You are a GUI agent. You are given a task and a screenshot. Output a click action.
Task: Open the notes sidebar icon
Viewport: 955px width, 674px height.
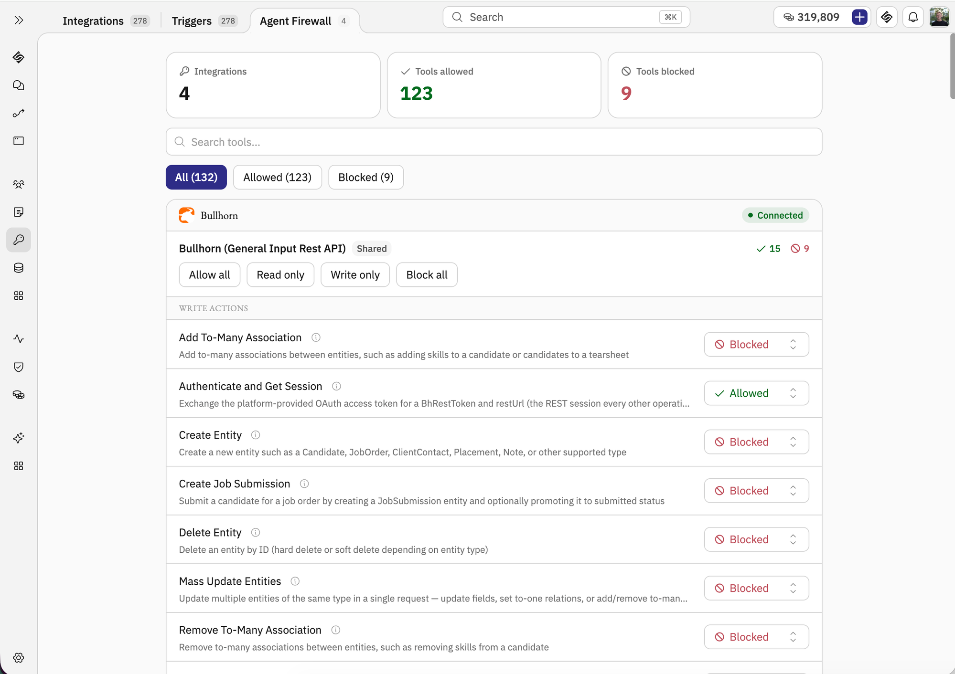19,212
